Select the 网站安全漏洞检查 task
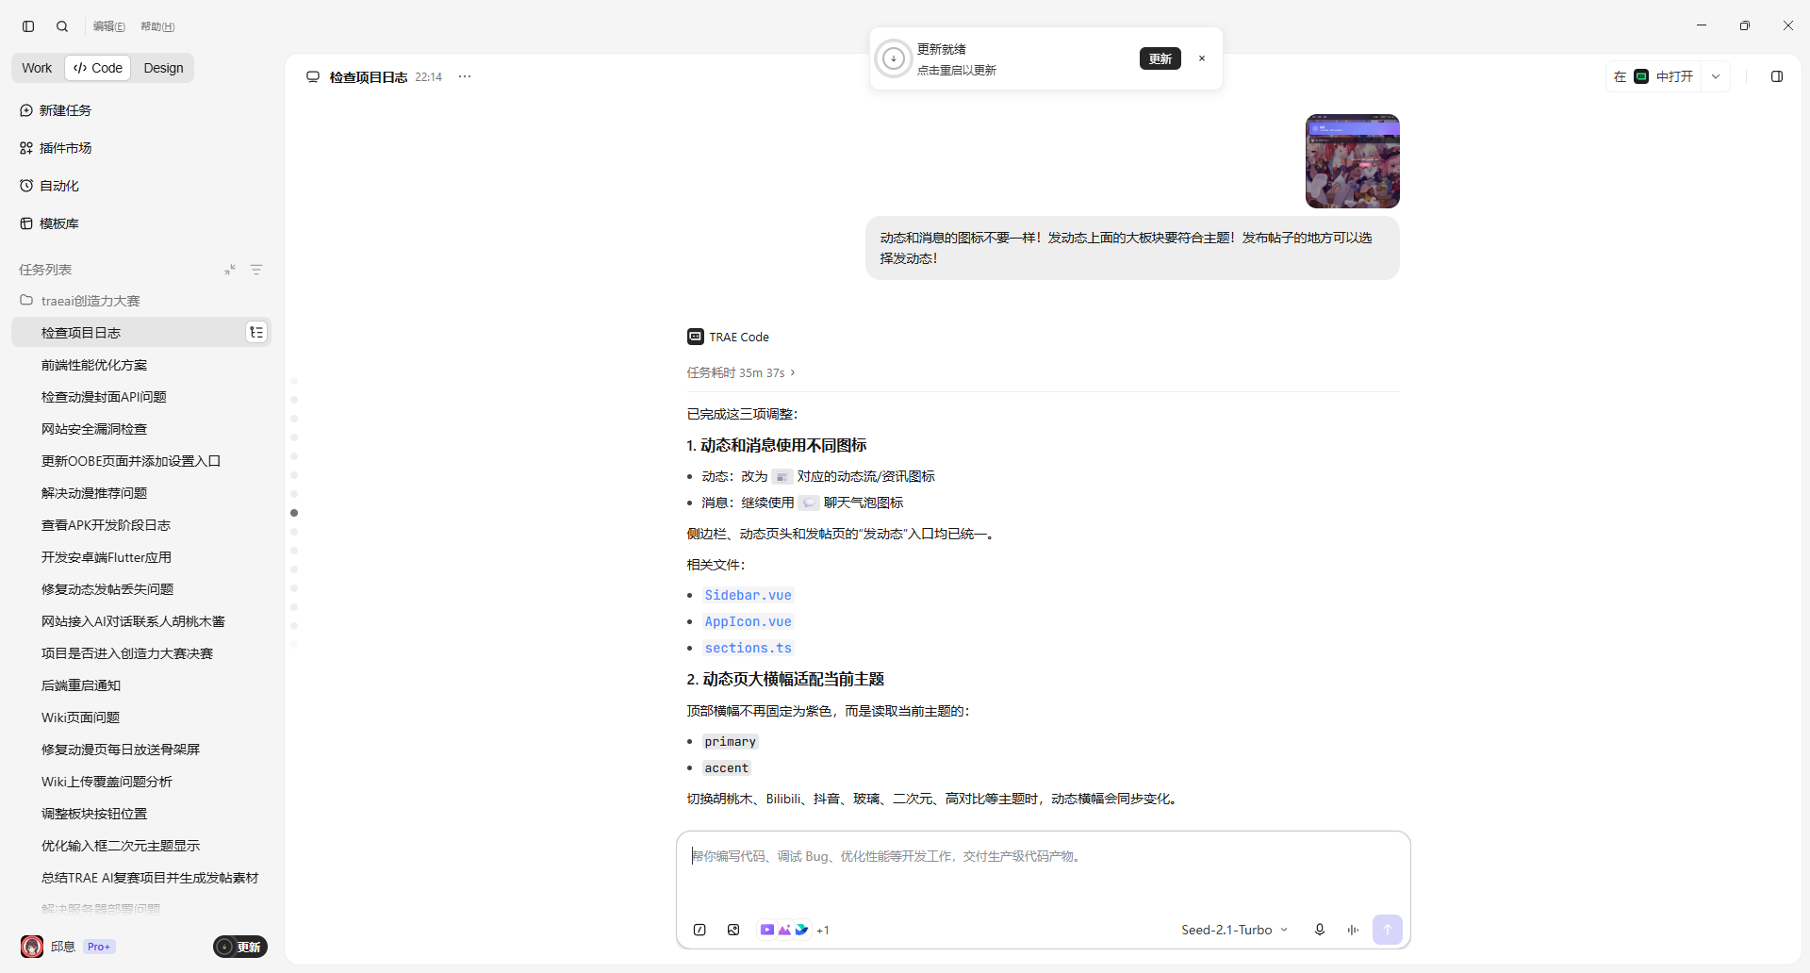This screenshot has height=973, width=1810. tap(141, 429)
